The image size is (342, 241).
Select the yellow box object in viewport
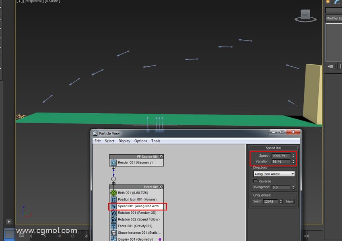point(313,94)
